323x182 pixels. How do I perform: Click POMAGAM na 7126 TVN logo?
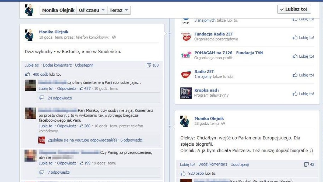[186, 55]
